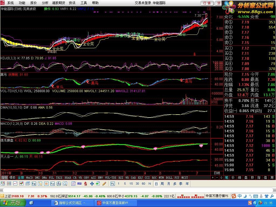Image resolution: width=276 pixels, height=207 pixels.
Task: Launch Internet Explorer quick-launch icon
Action: (32, 203)
